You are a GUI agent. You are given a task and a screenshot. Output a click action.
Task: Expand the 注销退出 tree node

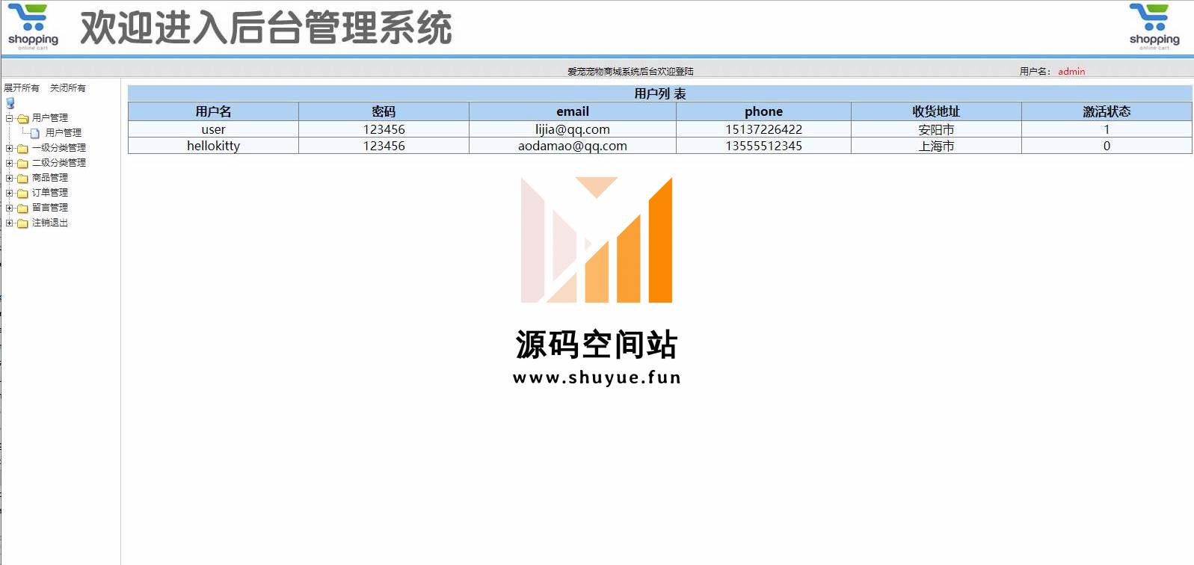point(10,223)
